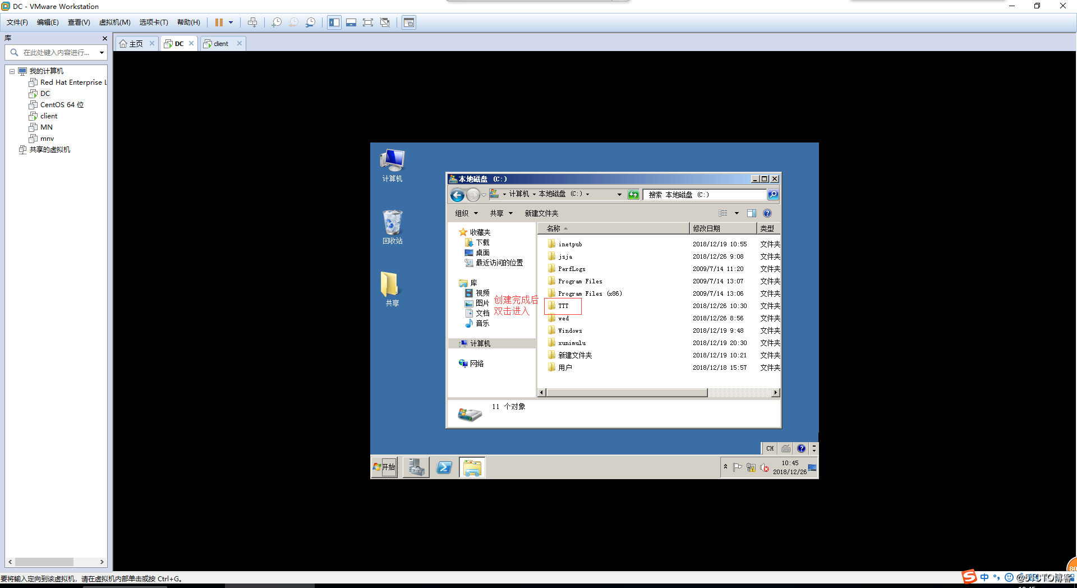Select 下载 in favorites
Screen dimensions: 1077x588
tap(477, 242)
